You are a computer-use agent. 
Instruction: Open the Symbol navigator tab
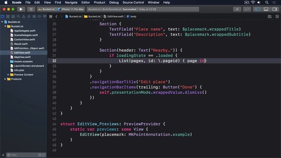(x=13, y=17)
